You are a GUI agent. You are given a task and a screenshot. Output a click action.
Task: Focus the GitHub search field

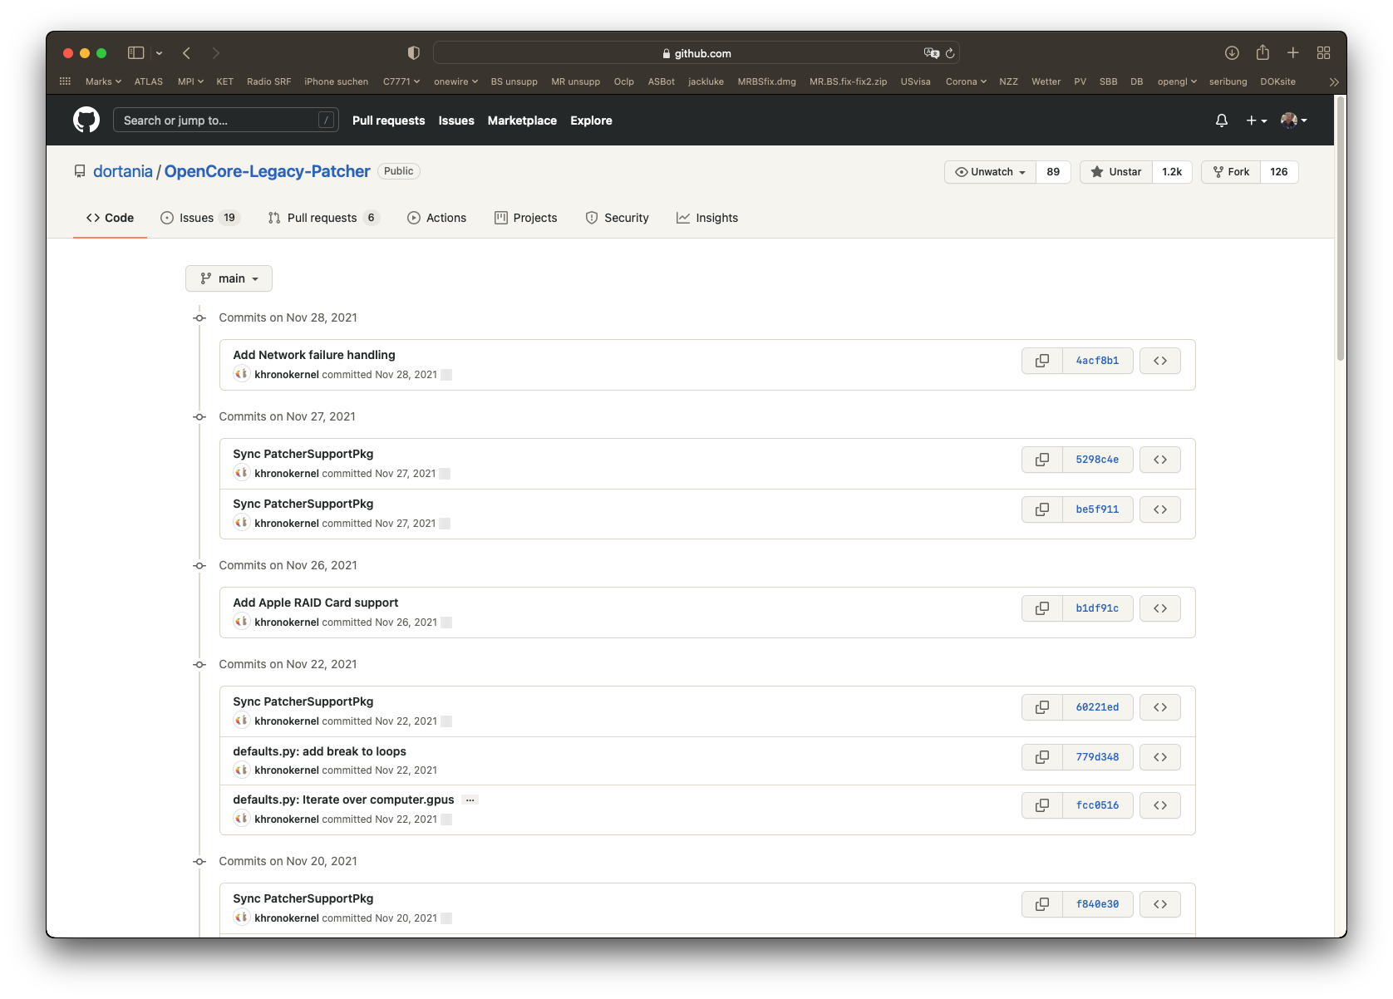click(x=226, y=121)
